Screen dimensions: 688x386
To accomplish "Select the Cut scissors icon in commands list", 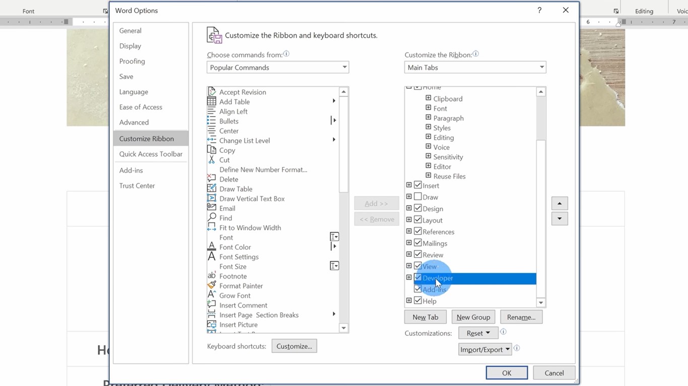I will 212,160.
